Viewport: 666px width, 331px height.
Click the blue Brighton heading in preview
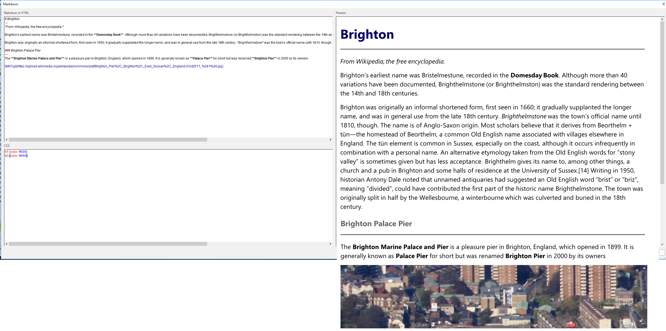367,34
